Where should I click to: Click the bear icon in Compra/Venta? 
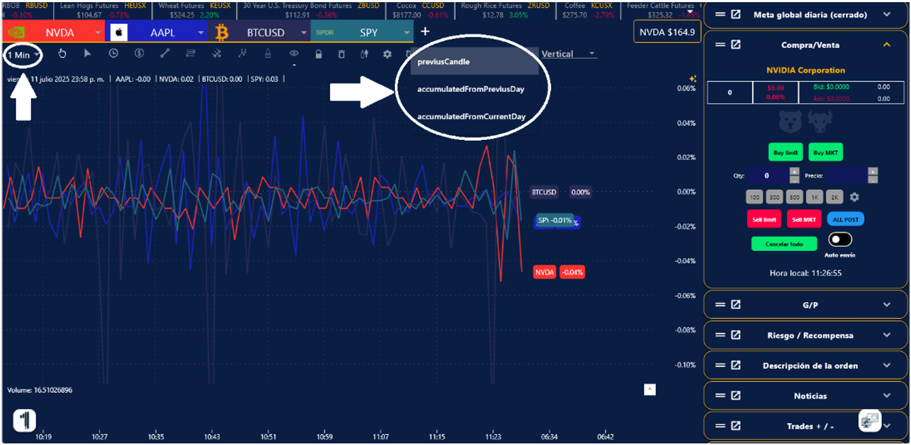pos(790,122)
